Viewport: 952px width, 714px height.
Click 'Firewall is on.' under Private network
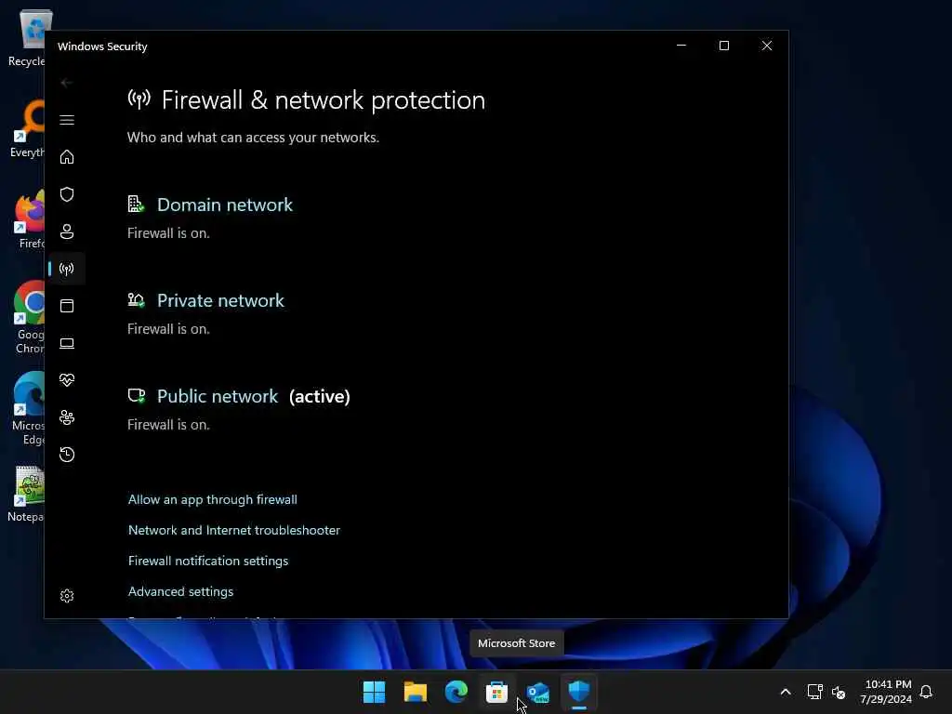coord(168,329)
